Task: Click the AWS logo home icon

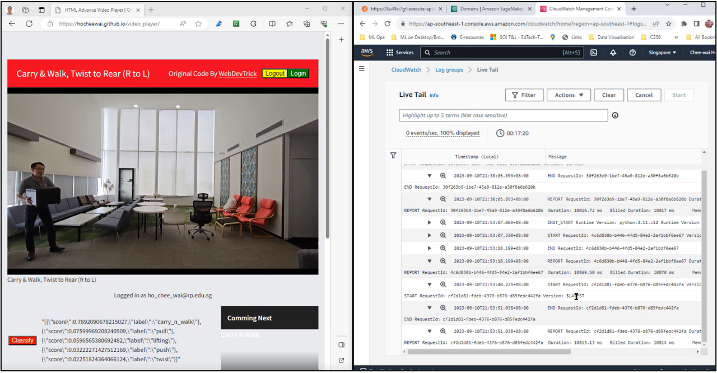Action: [x=367, y=52]
